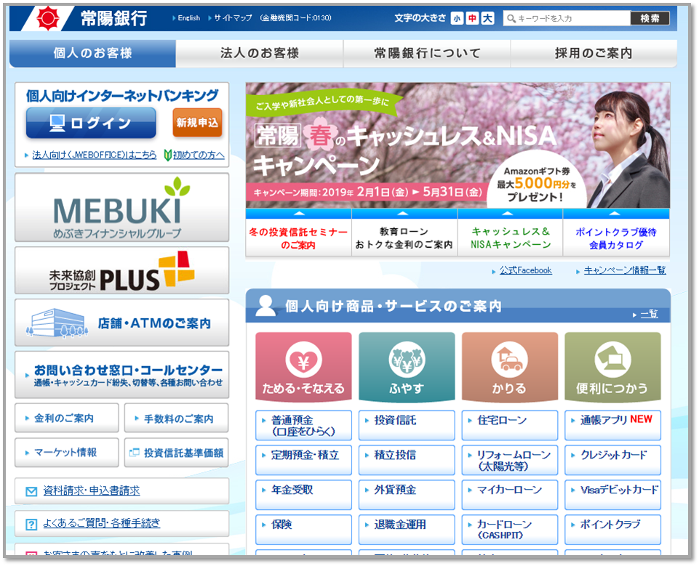The height and width of the screenshot is (566, 699).
Task: Expand the 教育ローン banner tab
Action: (404, 233)
